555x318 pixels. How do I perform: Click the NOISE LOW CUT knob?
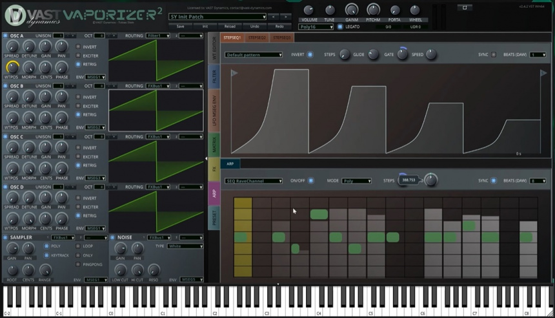point(120,271)
